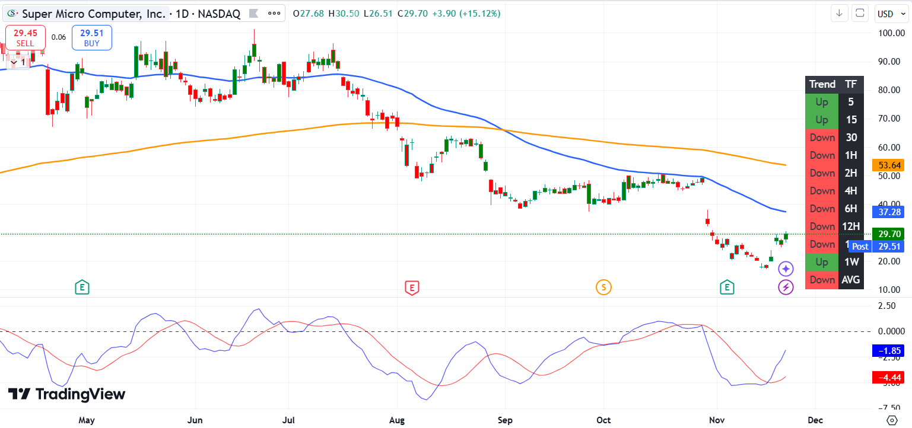Click the trend table row for timeframe 30
912x428 pixels.
834,138
